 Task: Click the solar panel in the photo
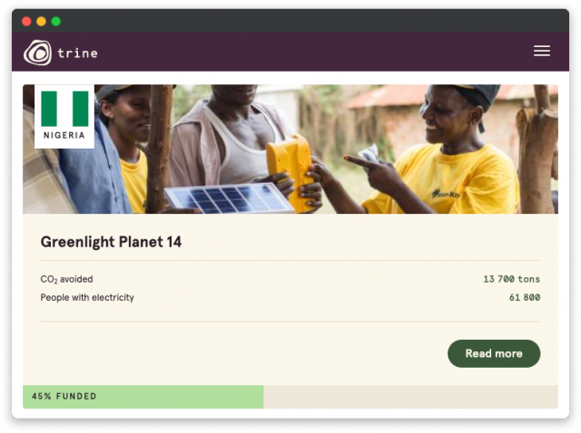pyautogui.click(x=229, y=199)
